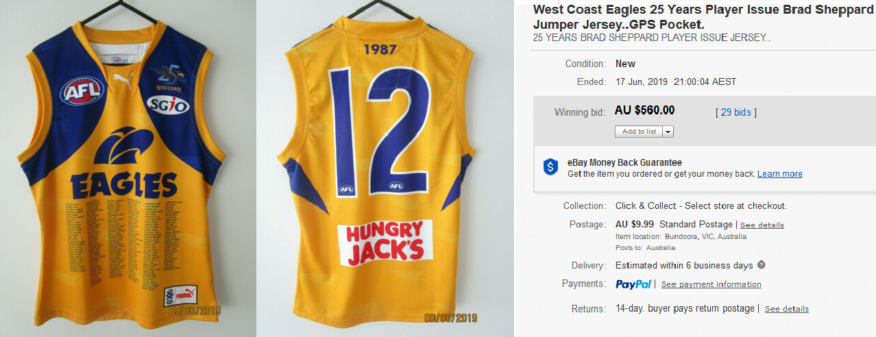Click the Eagles emblem on front jersey
This screenshot has height=337, width=876.
click(123, 147)
